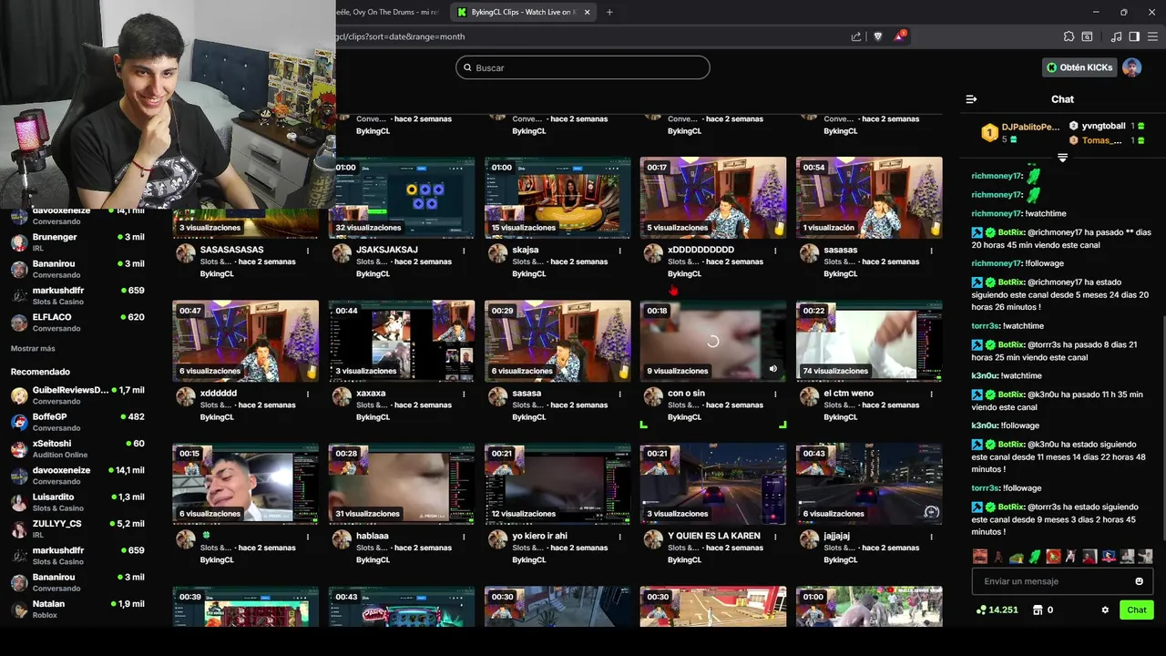Open options menu for clip xdddddd

pyautogui.click(x=308, y=394)
